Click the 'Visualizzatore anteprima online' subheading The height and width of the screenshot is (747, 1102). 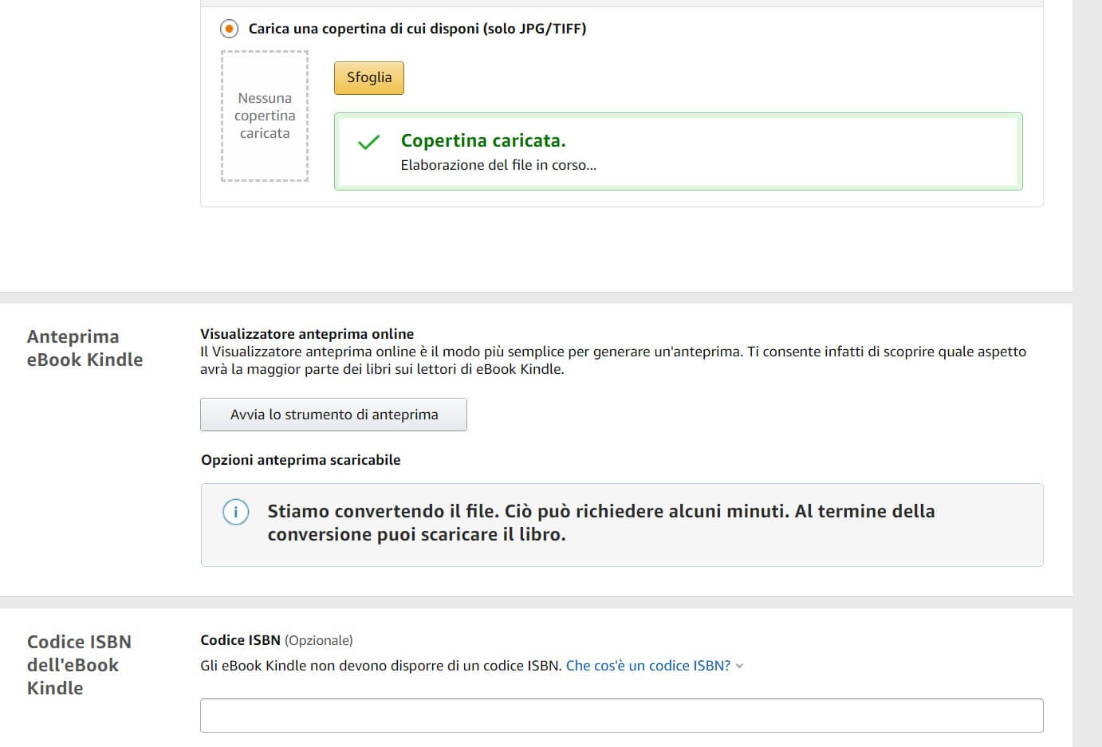pos(307,333)
